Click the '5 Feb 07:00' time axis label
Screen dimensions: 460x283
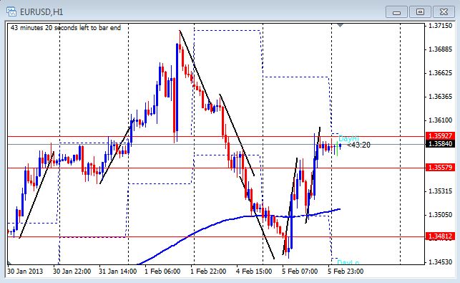300,272
